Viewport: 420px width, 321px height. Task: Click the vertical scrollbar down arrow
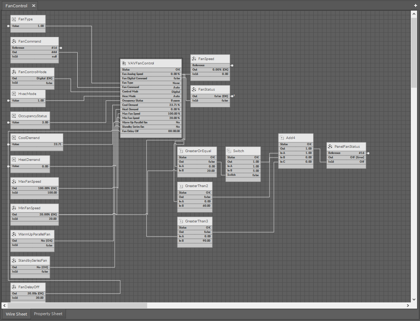coord(414,299)
